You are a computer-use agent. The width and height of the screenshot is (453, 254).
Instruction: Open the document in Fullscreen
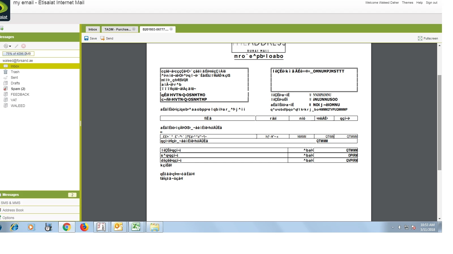click(428, 38)
